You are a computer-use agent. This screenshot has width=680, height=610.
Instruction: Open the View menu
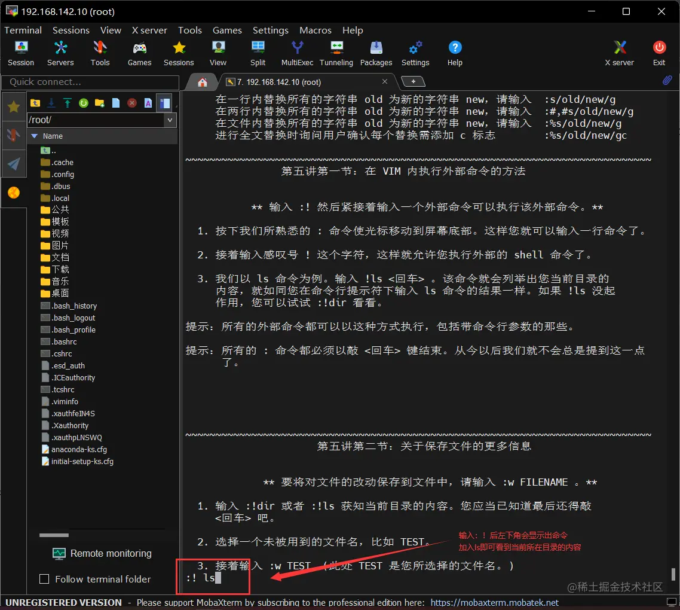[111, 30]
